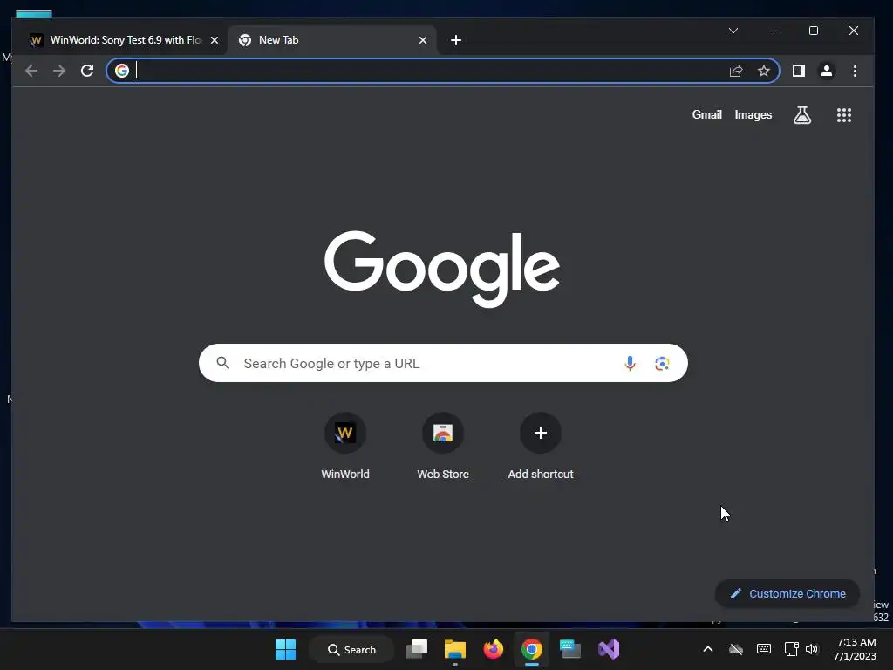Viewport: 893px width, 670px height.
Task: Open Visual Studio from the taskbar
Action: tap(608, 649)
